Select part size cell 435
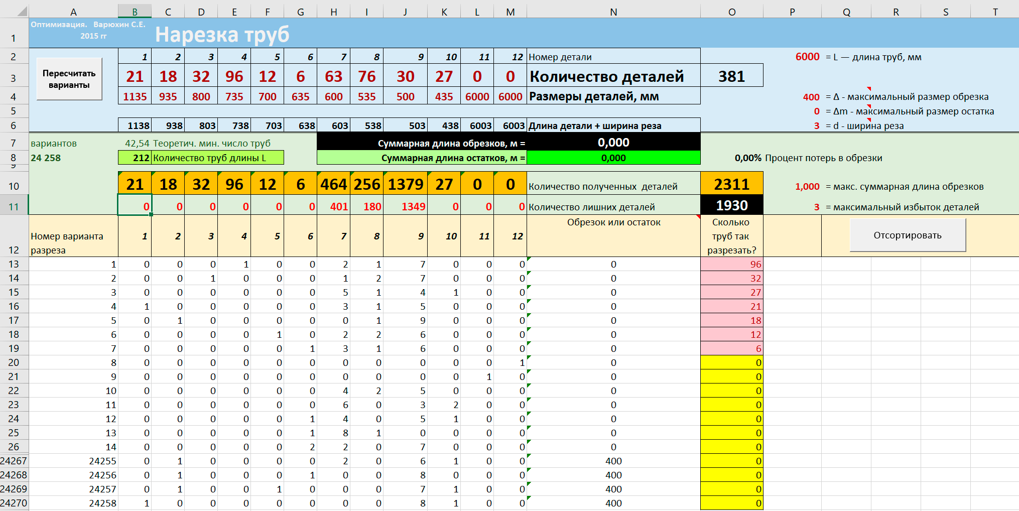The height and width of the screenshot is (511, 1019). (444, 96)
